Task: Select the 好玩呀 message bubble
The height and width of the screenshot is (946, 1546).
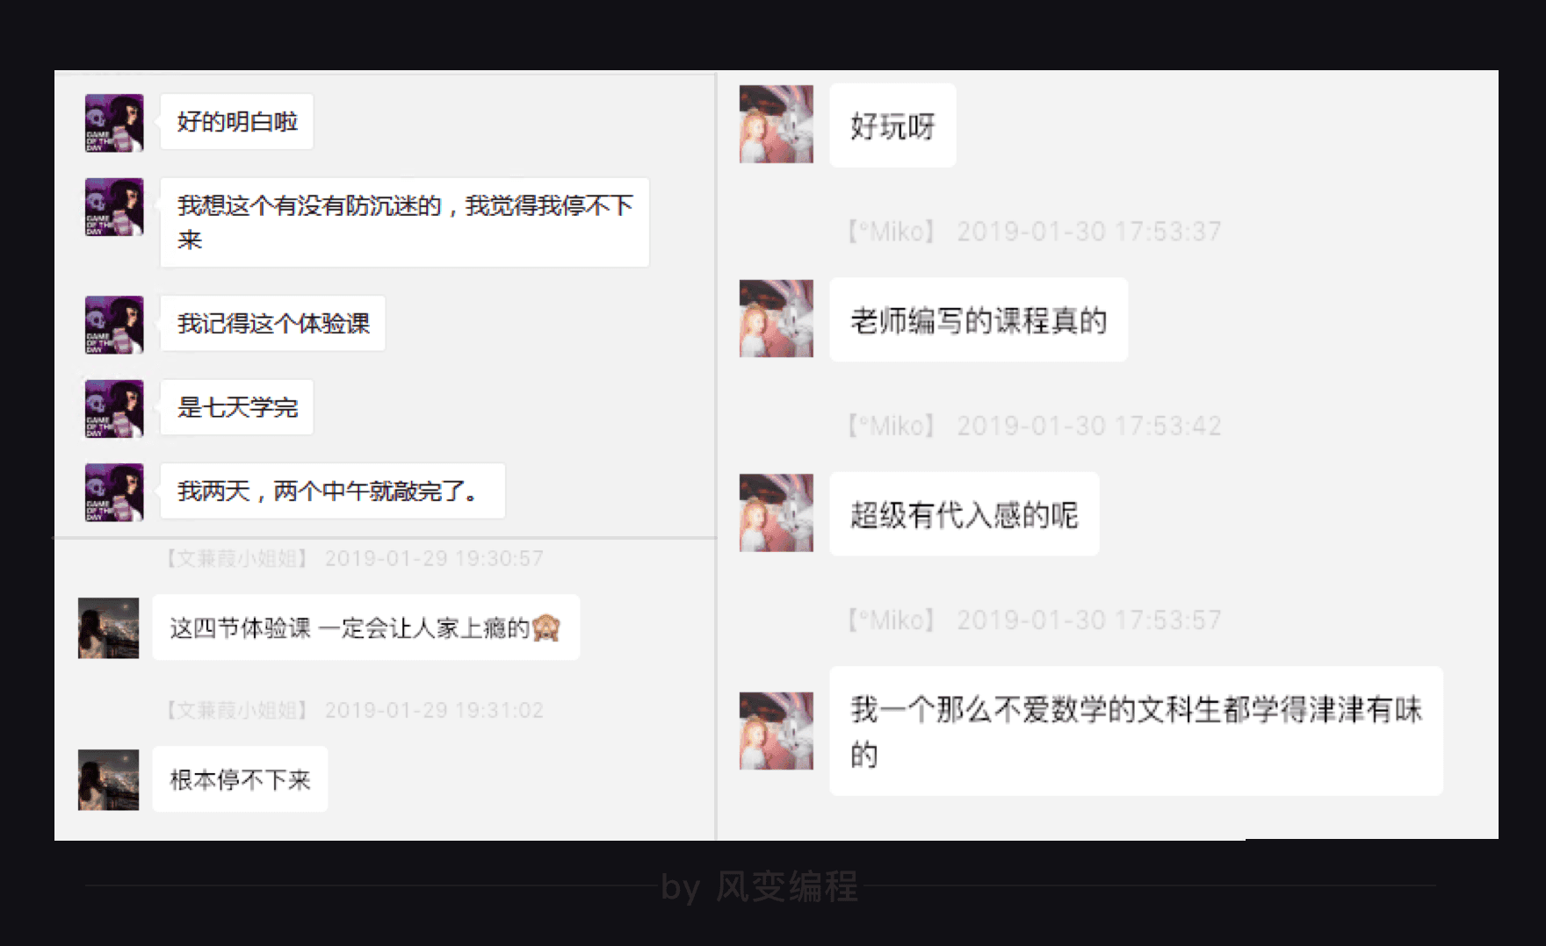Action: pyautogui.click(x=892, y=125)
